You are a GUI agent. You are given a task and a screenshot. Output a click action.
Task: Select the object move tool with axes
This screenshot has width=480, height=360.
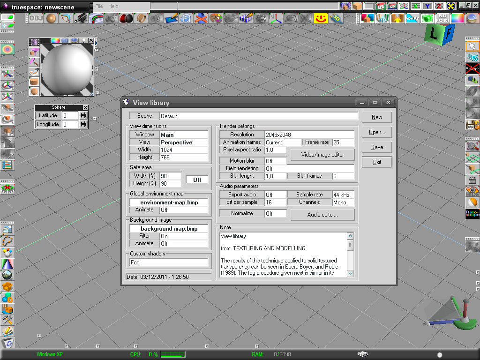point(7,75)
